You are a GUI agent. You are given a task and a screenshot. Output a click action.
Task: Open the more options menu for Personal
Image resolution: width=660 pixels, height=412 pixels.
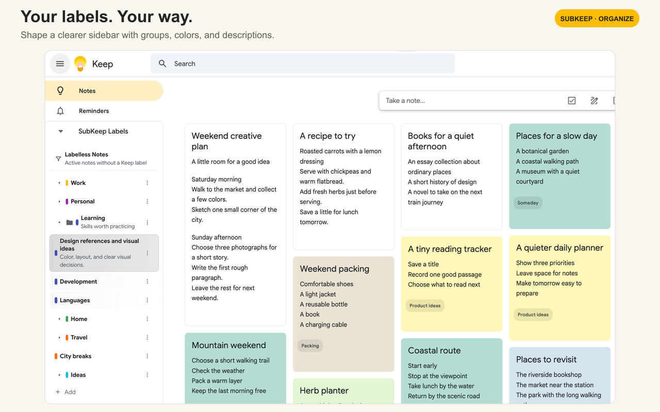(147, 201)
